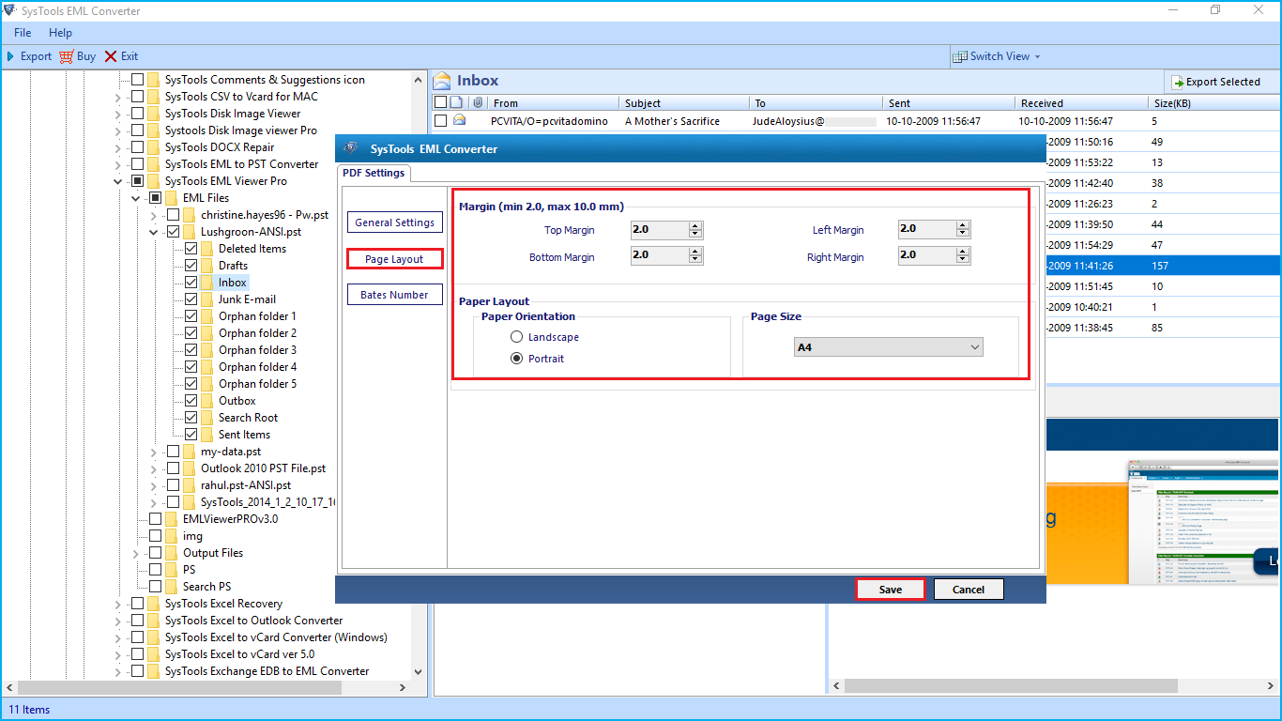Viewport: 1282px width, 721px height.
Task: Select the Search Root folder
Action: 248,417
